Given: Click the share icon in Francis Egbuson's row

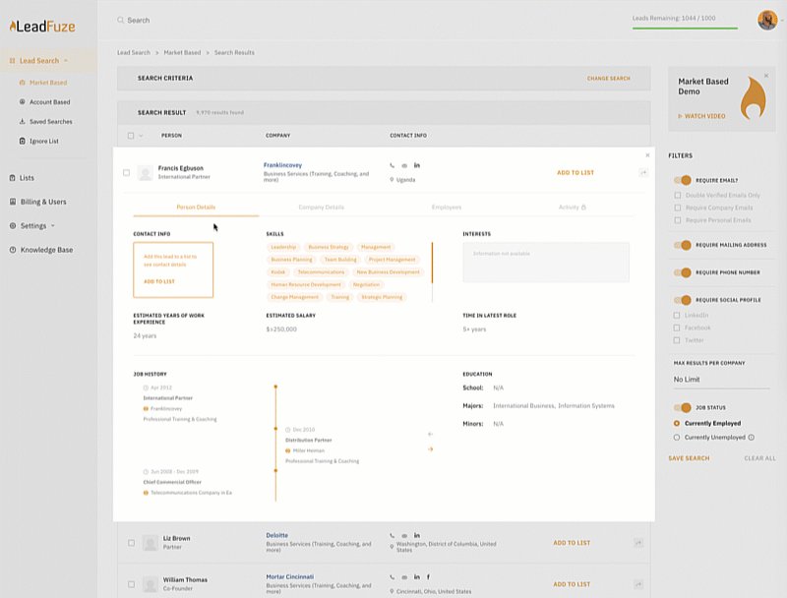Looking at the screenshot, I should (x=643, y=172).
